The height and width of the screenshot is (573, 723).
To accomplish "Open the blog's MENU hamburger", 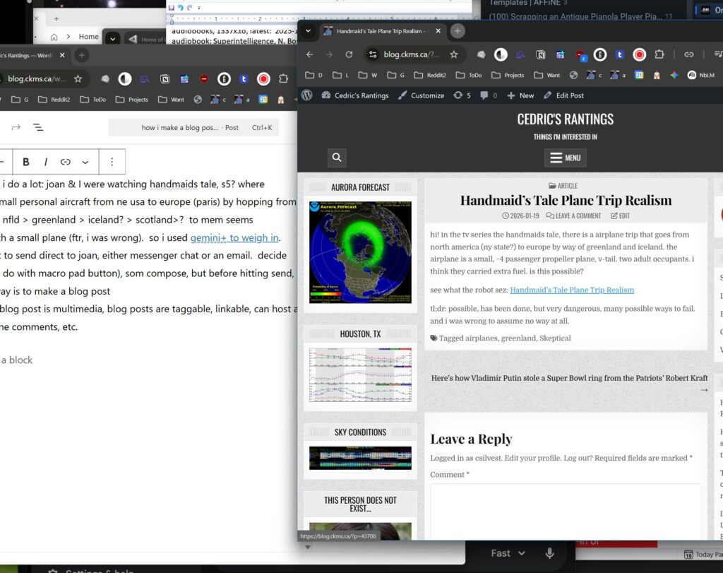I will (x=566, y=158).
